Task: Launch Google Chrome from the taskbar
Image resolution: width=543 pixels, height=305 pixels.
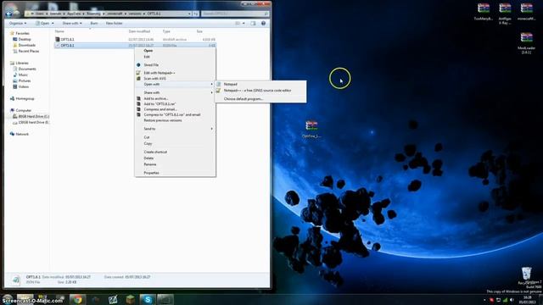Action: coord(77,299)
